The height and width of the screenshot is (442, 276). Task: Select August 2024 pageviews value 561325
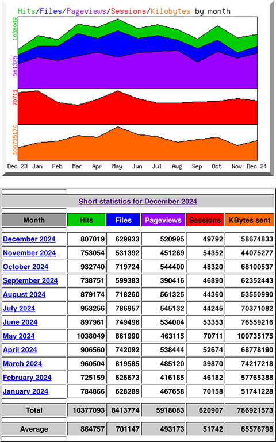click(x=172, y=295)
